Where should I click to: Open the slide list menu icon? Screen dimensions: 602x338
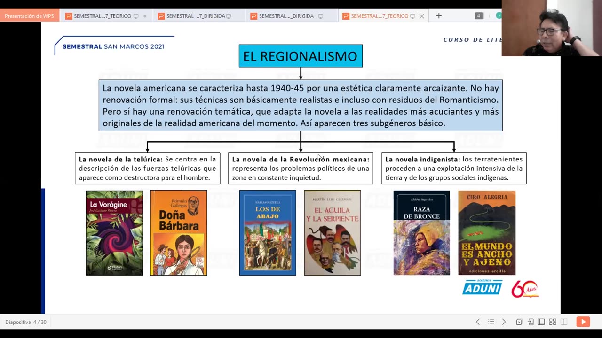[x=491, y=322]
